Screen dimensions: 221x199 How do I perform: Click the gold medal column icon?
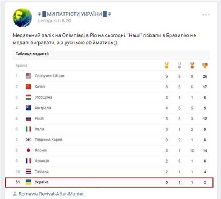click(166, 65)
